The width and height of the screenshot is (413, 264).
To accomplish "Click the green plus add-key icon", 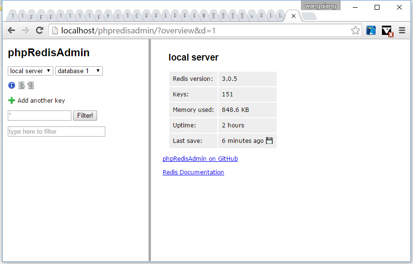I will coord(12,100).
